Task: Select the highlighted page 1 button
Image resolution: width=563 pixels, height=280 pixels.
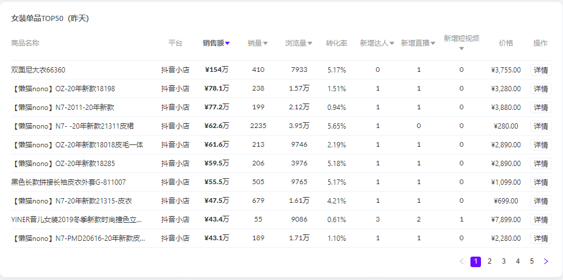Action: [x=476, y=261]
